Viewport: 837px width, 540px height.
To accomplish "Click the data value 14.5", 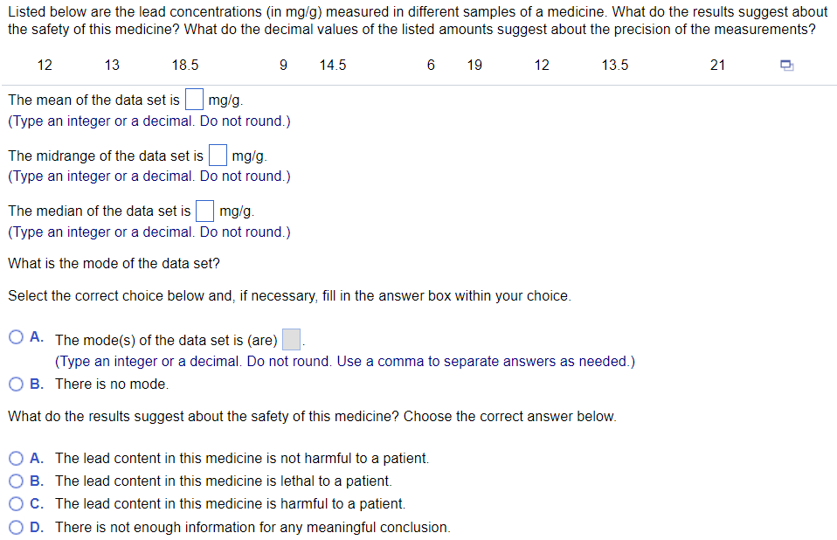I will [333, 65].
